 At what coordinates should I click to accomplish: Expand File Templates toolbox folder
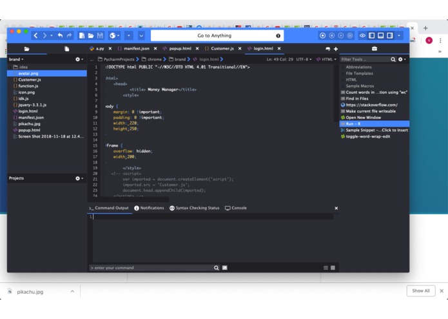click(x=343, y=73)
